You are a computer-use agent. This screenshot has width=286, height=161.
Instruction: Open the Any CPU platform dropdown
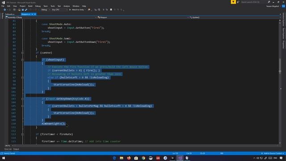coord(59,10)
